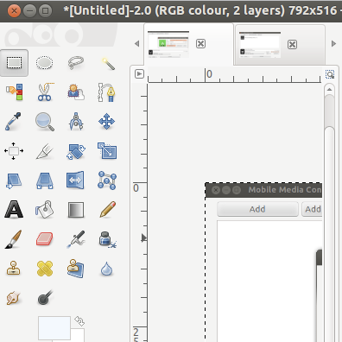Swap foreground and background colours
342x342 pixels.
[x=79, y=320]
